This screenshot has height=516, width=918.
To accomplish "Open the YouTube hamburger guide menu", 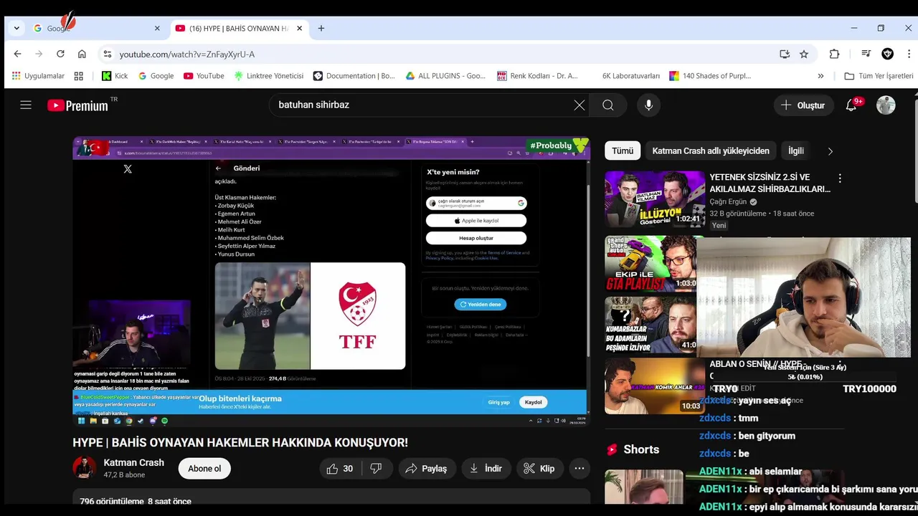I will pos(26,105).
